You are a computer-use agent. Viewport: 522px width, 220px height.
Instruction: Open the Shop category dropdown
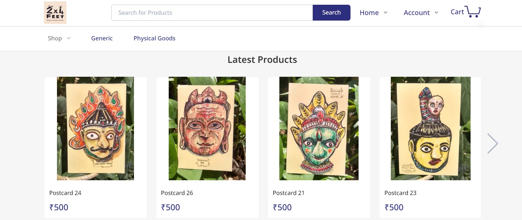coord(59,38)
